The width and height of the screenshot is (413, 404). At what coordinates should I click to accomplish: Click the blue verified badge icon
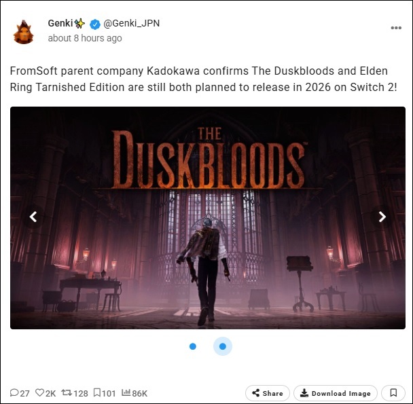[x=95, y=24]
